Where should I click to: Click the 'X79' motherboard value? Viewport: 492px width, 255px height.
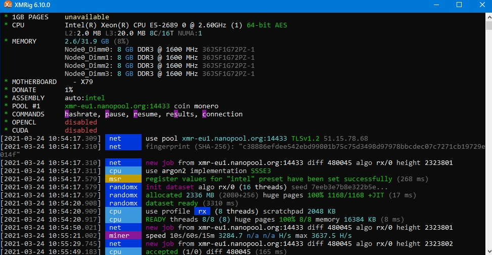pos(86,82)
